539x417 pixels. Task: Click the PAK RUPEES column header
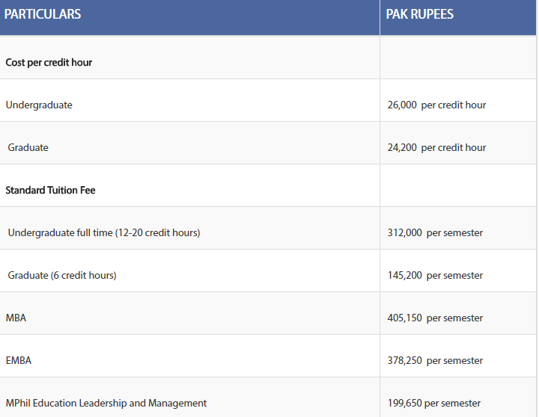(x=420, y=14)
